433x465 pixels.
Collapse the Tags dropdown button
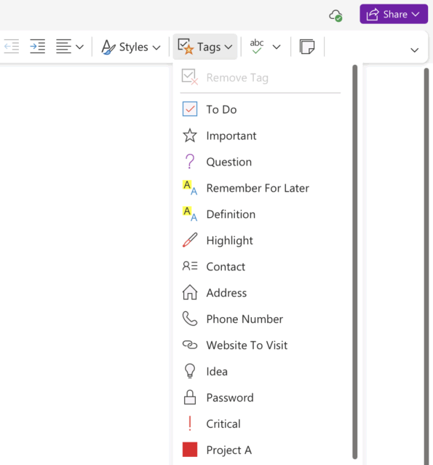coord(205,47)
